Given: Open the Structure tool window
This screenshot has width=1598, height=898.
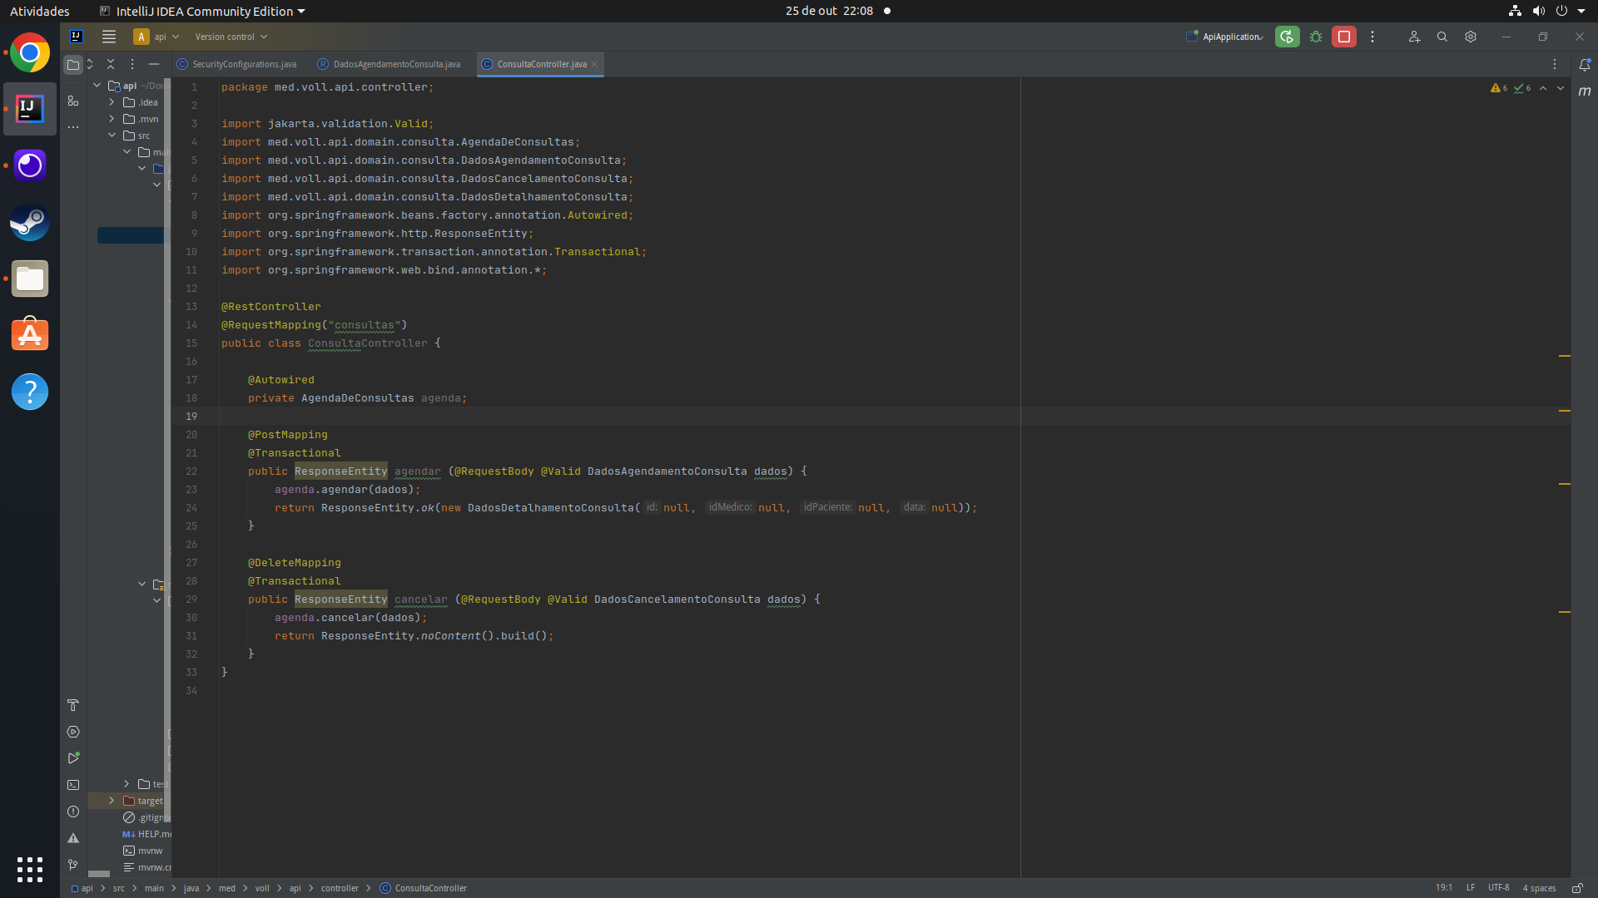Looking at the screenshot, I should click(x=73, y=101).
